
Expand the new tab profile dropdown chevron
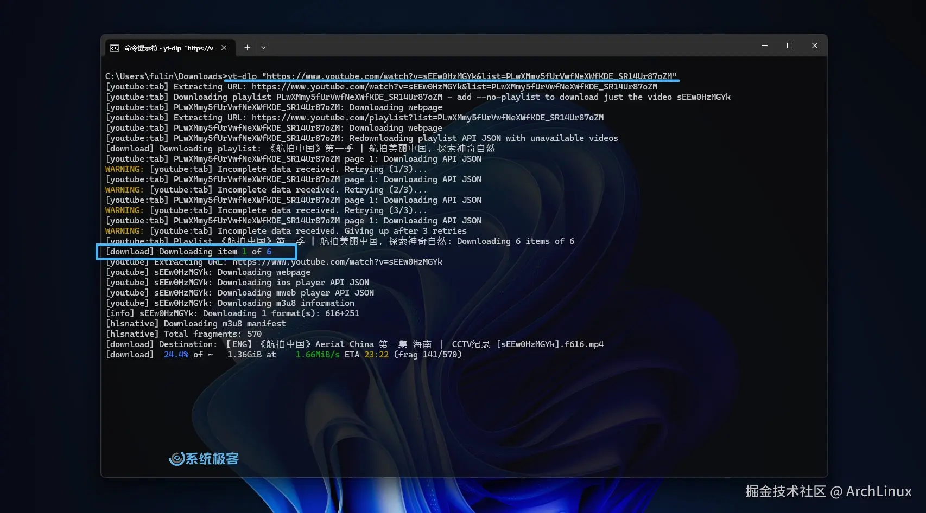point(263,48)
